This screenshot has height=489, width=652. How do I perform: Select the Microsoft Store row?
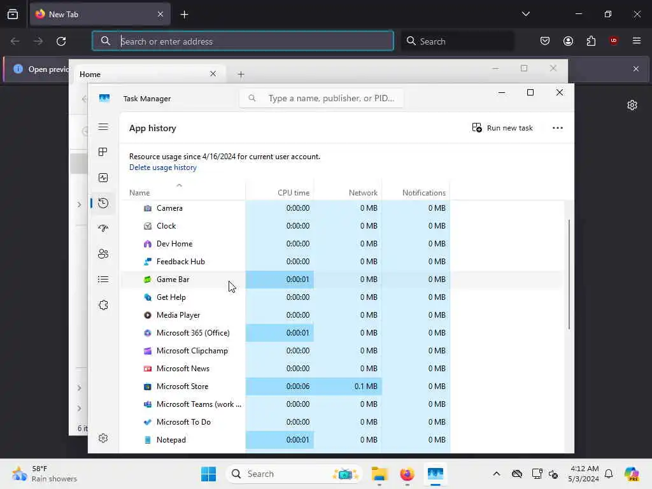[x=342, y=386]
